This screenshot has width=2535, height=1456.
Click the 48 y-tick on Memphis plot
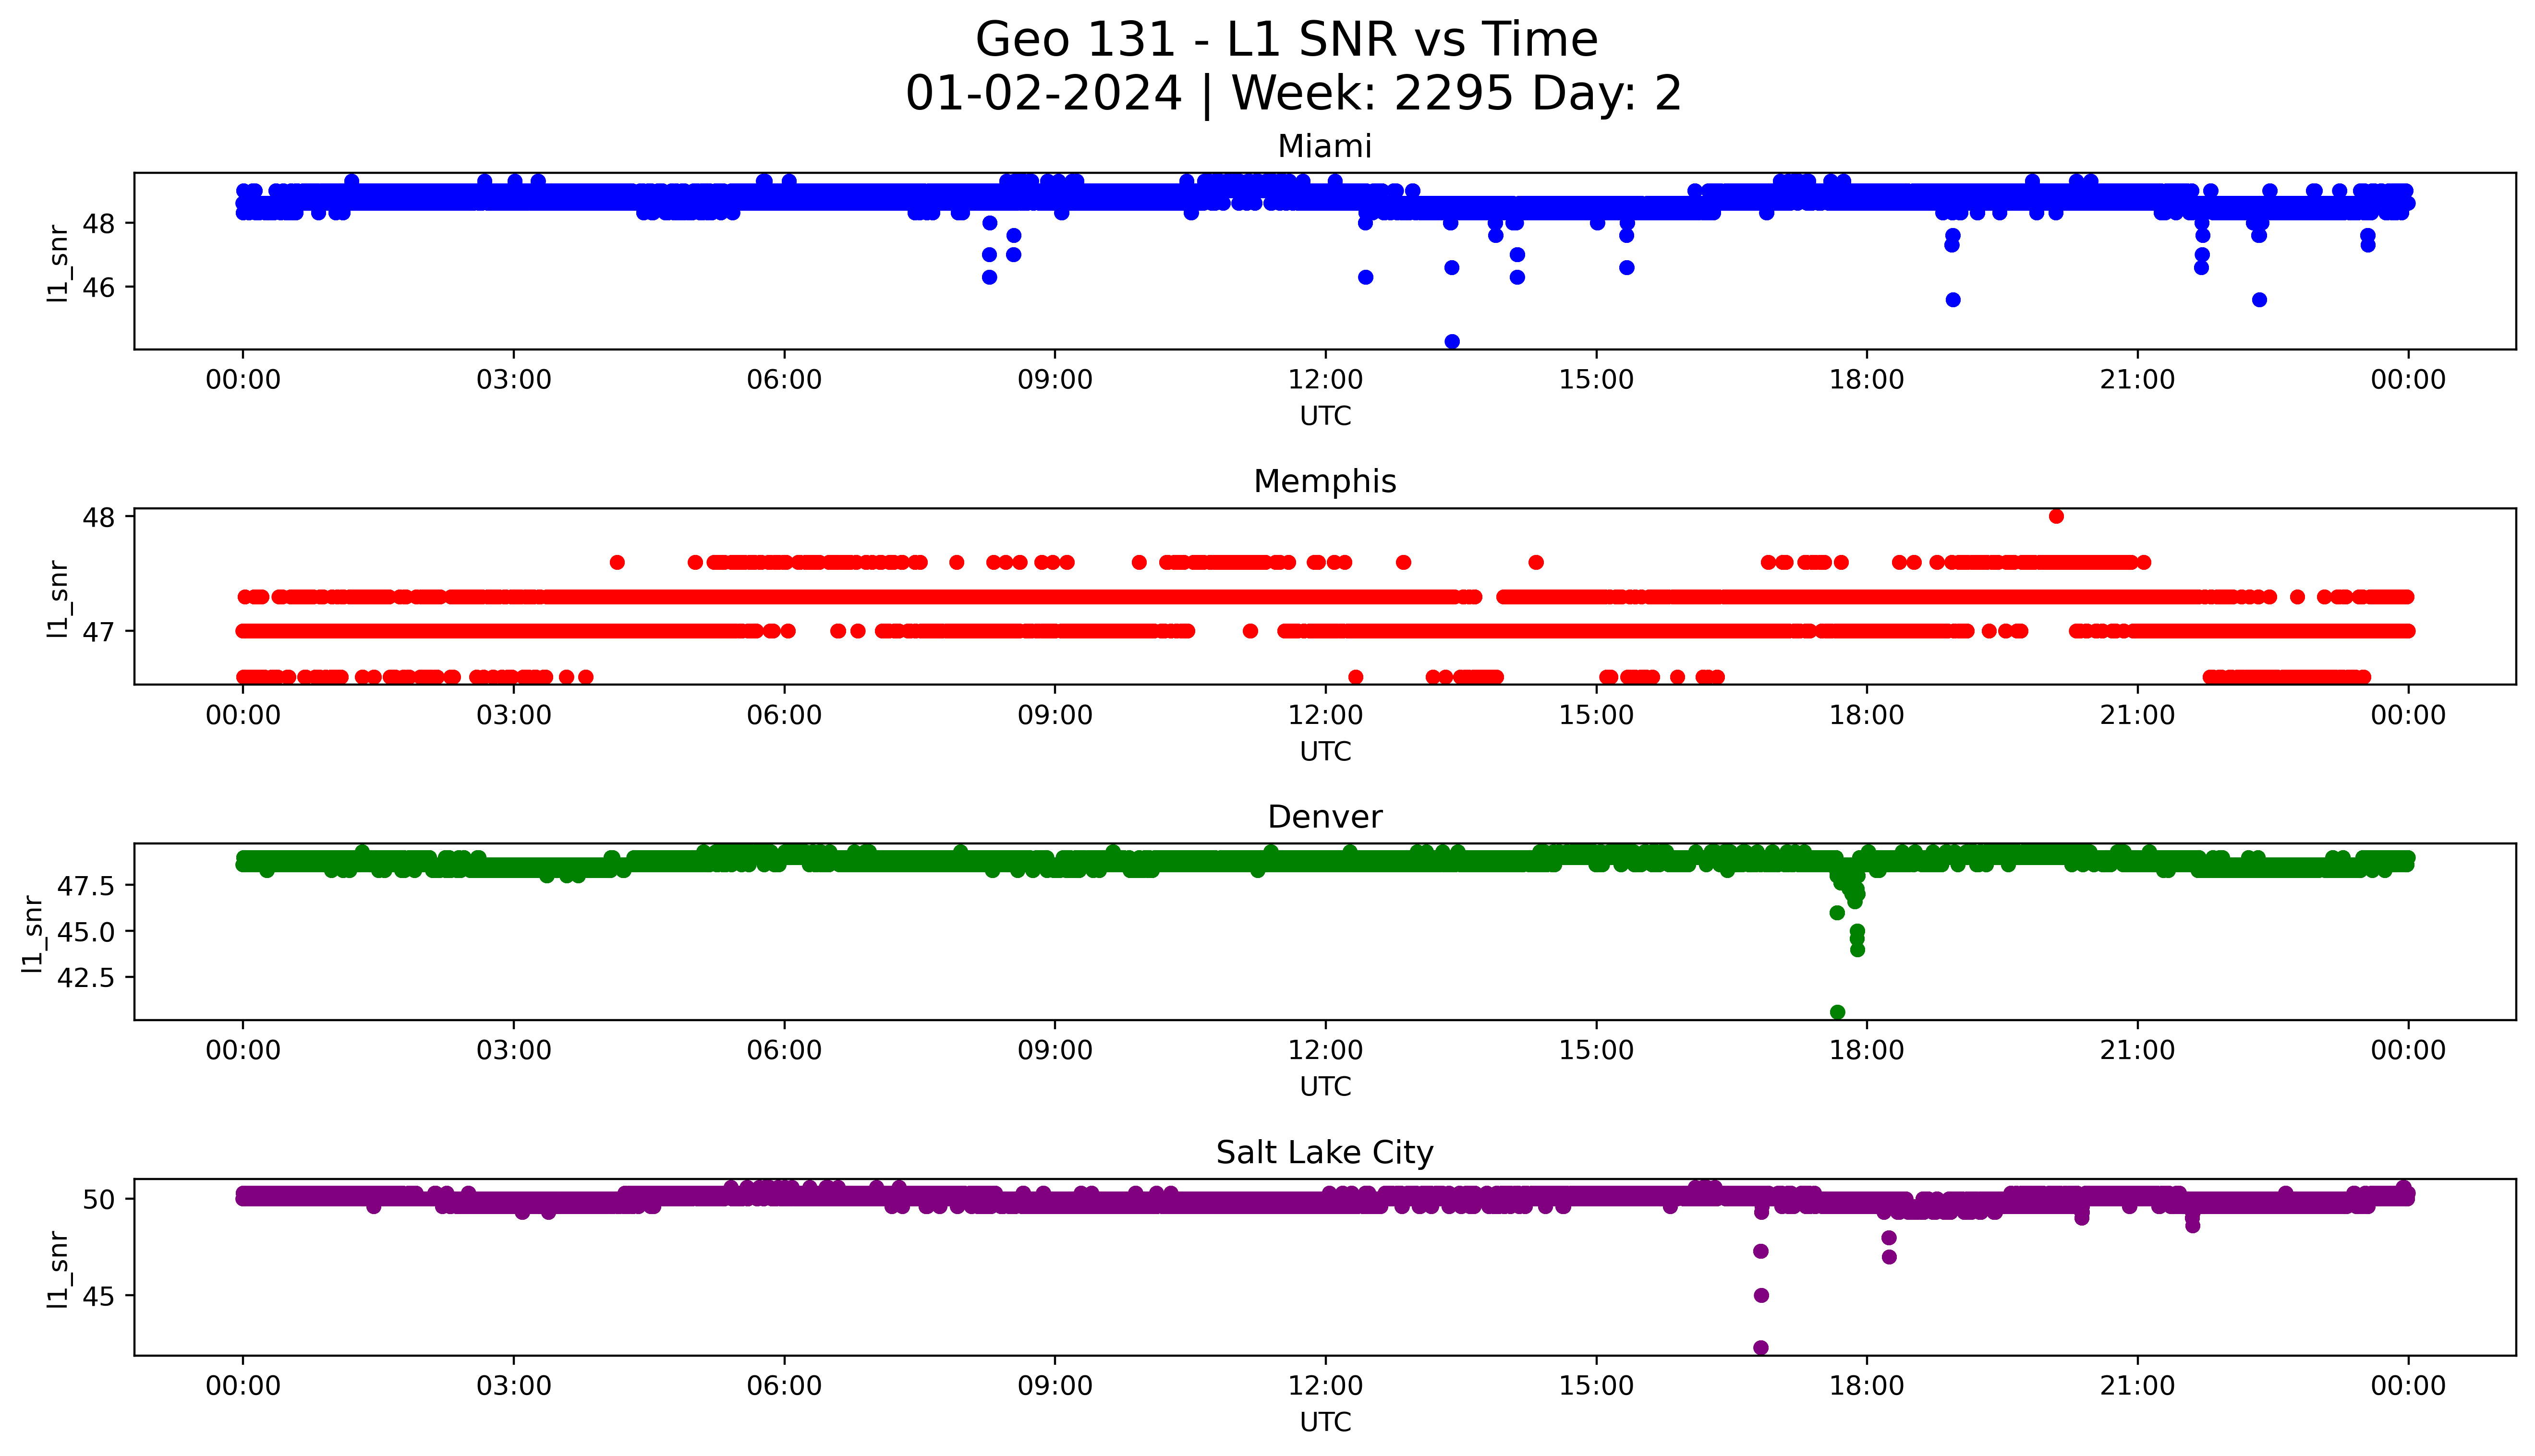click(100, 517)
